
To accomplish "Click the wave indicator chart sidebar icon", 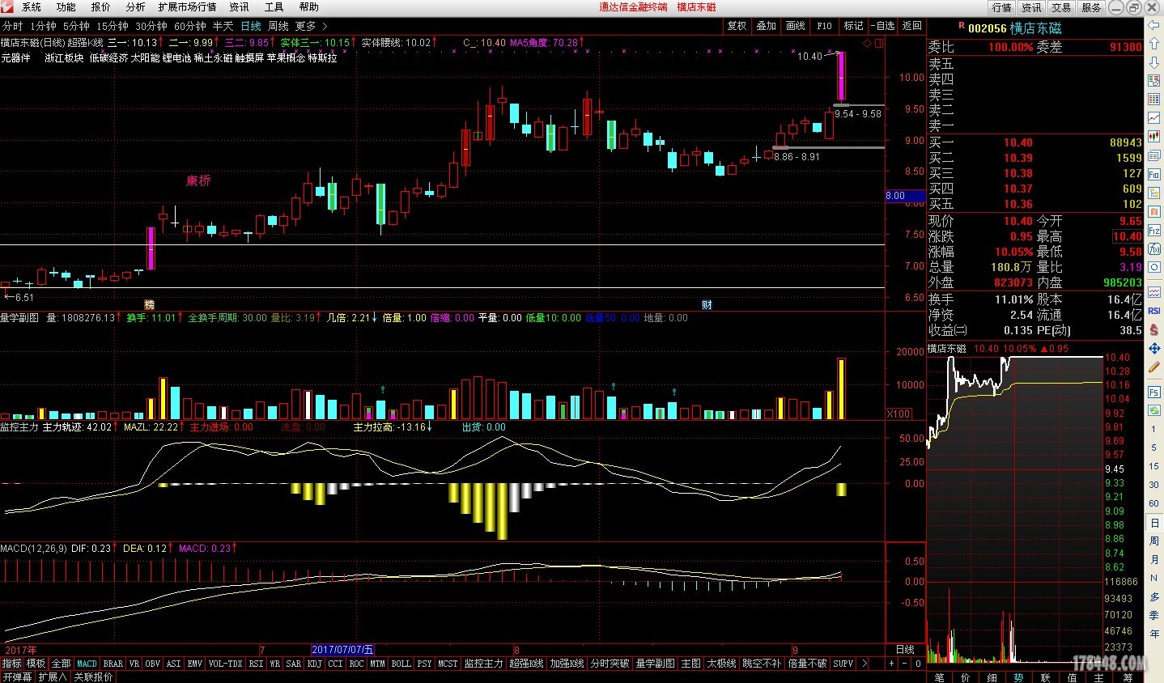I will [x=1154, y=292].
